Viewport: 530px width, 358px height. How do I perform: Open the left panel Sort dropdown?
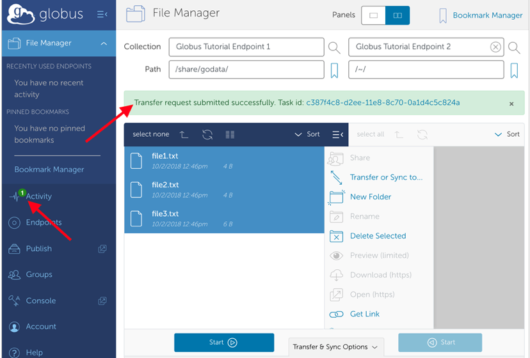(x=307, y=134)
